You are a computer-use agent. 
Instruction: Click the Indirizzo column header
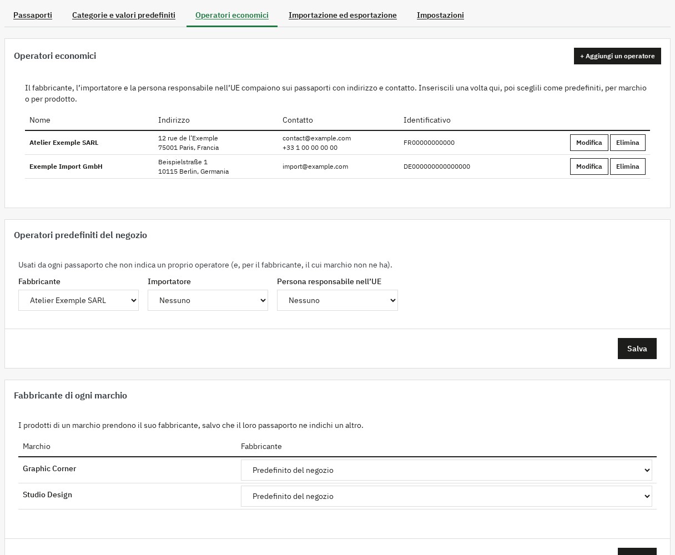174,120
